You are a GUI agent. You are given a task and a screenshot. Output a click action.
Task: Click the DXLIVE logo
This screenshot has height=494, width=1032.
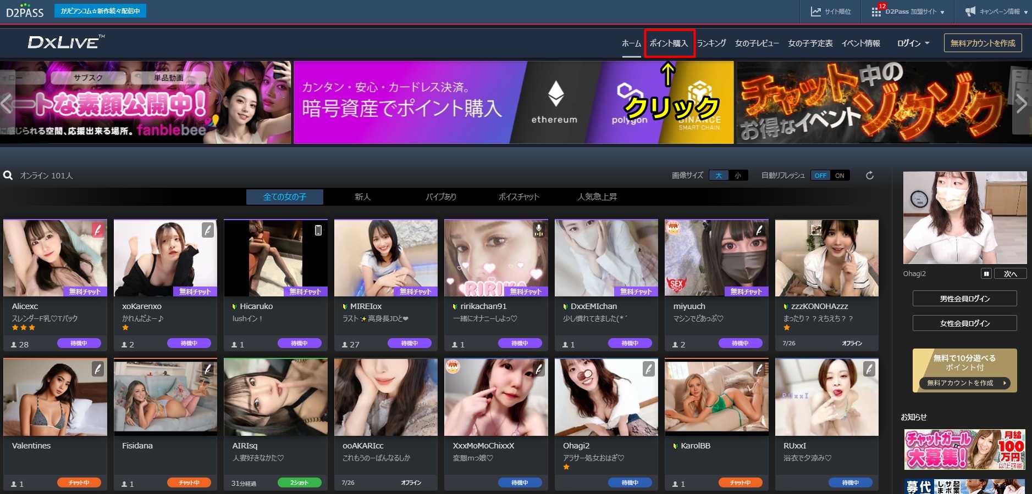point(66,42)
